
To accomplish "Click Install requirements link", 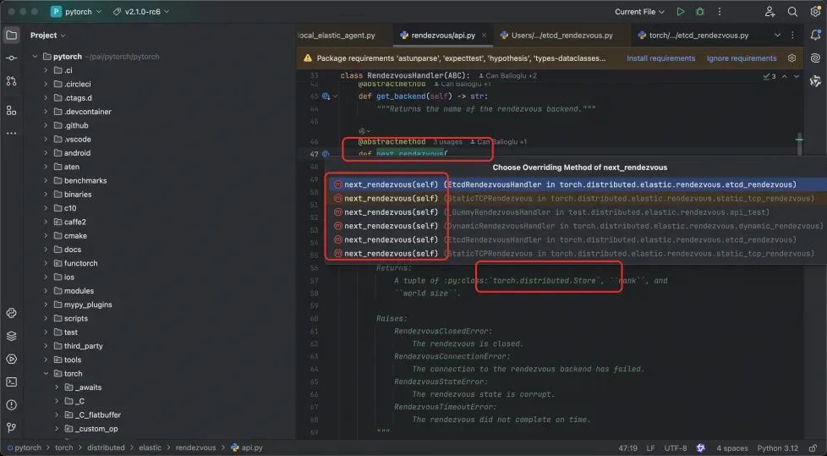I will 661,58.
